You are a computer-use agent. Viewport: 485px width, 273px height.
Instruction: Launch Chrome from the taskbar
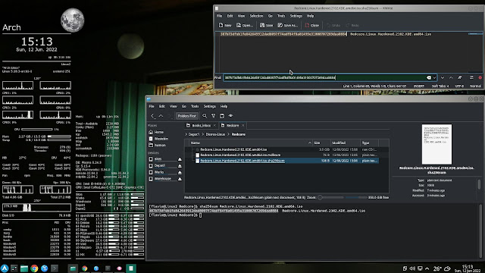(34, 268)
